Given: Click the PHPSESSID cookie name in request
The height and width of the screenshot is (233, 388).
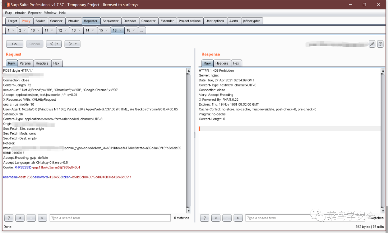Looking at the screenshot, I should 23,167.
